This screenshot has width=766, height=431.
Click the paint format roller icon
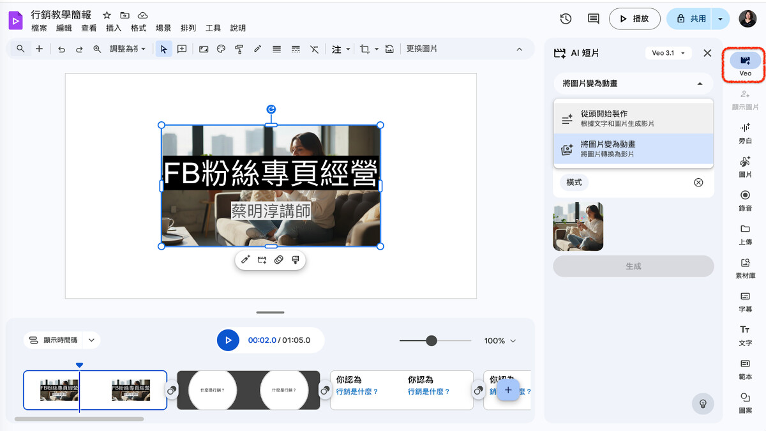[x=239, y=49]
